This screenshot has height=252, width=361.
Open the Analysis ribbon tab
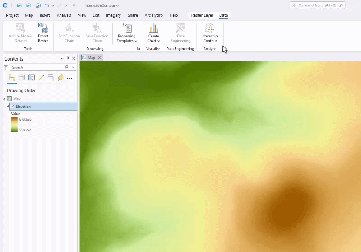tap(64, 15)
